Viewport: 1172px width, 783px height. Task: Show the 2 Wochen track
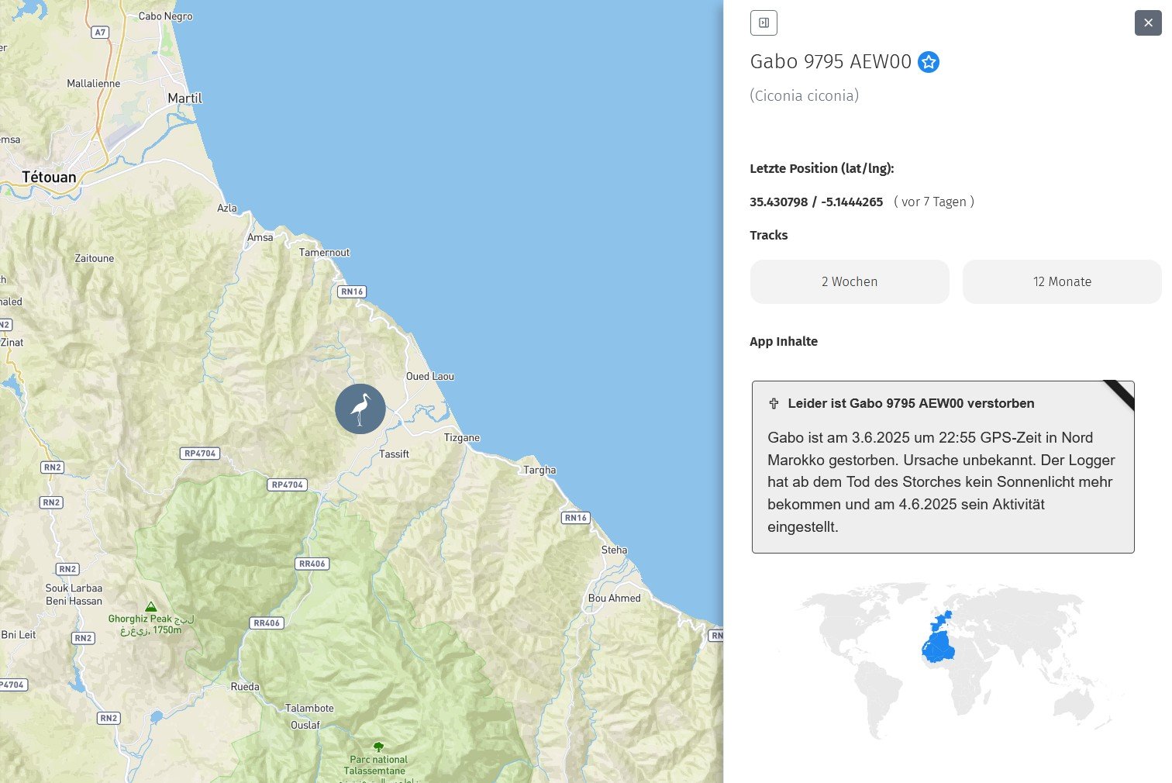(x=850, y=281)
